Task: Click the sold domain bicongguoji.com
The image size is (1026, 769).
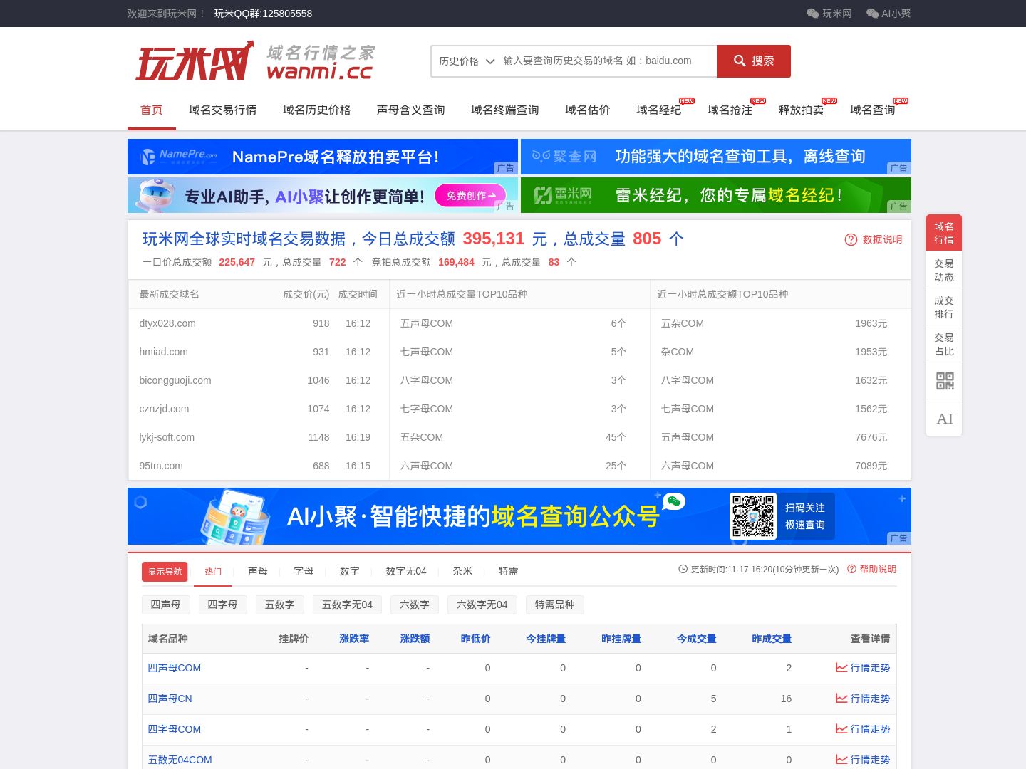Action: [175, 380]
